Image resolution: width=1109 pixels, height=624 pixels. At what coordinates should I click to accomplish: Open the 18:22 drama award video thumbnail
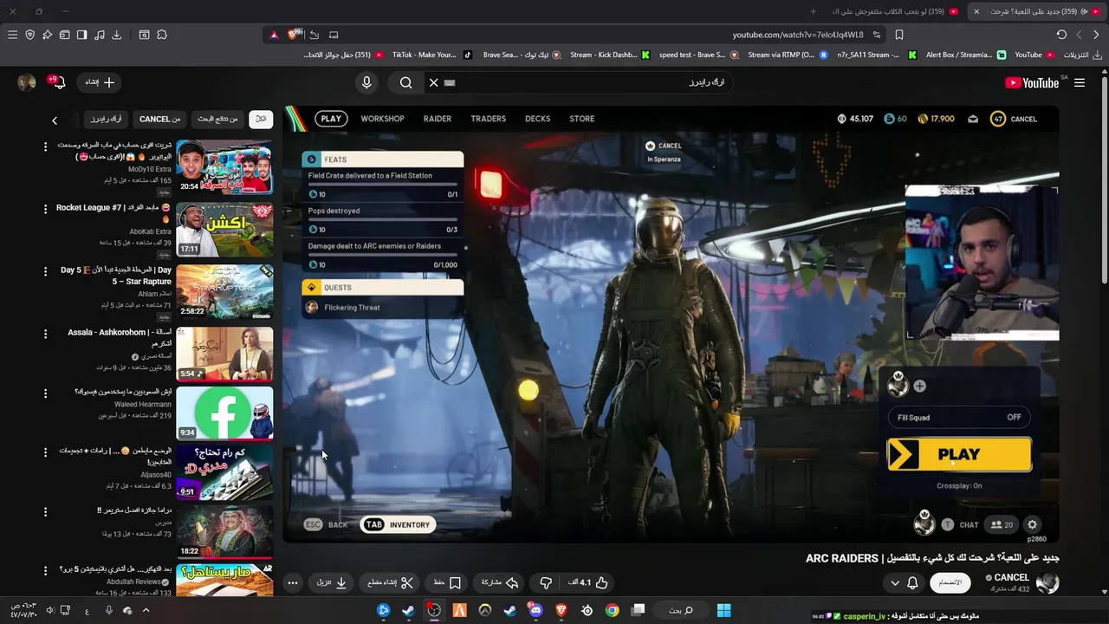(224, 531)
